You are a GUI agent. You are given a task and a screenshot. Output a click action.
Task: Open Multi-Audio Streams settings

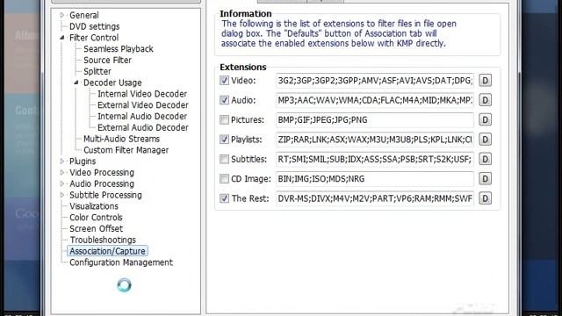121,139
